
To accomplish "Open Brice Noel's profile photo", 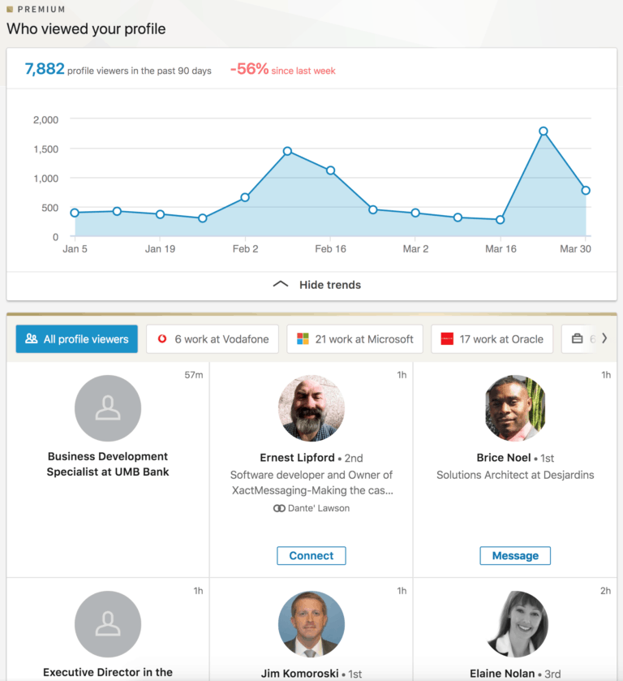I will (x=515, y=408).
